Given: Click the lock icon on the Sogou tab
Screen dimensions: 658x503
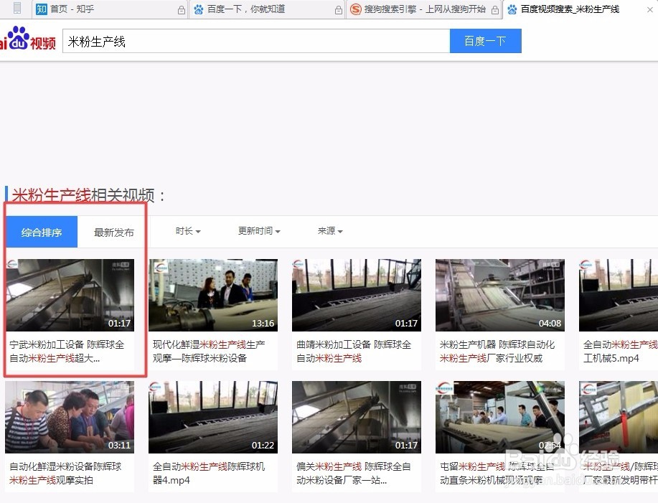Looking at the screenshot, I should [495, 9].
